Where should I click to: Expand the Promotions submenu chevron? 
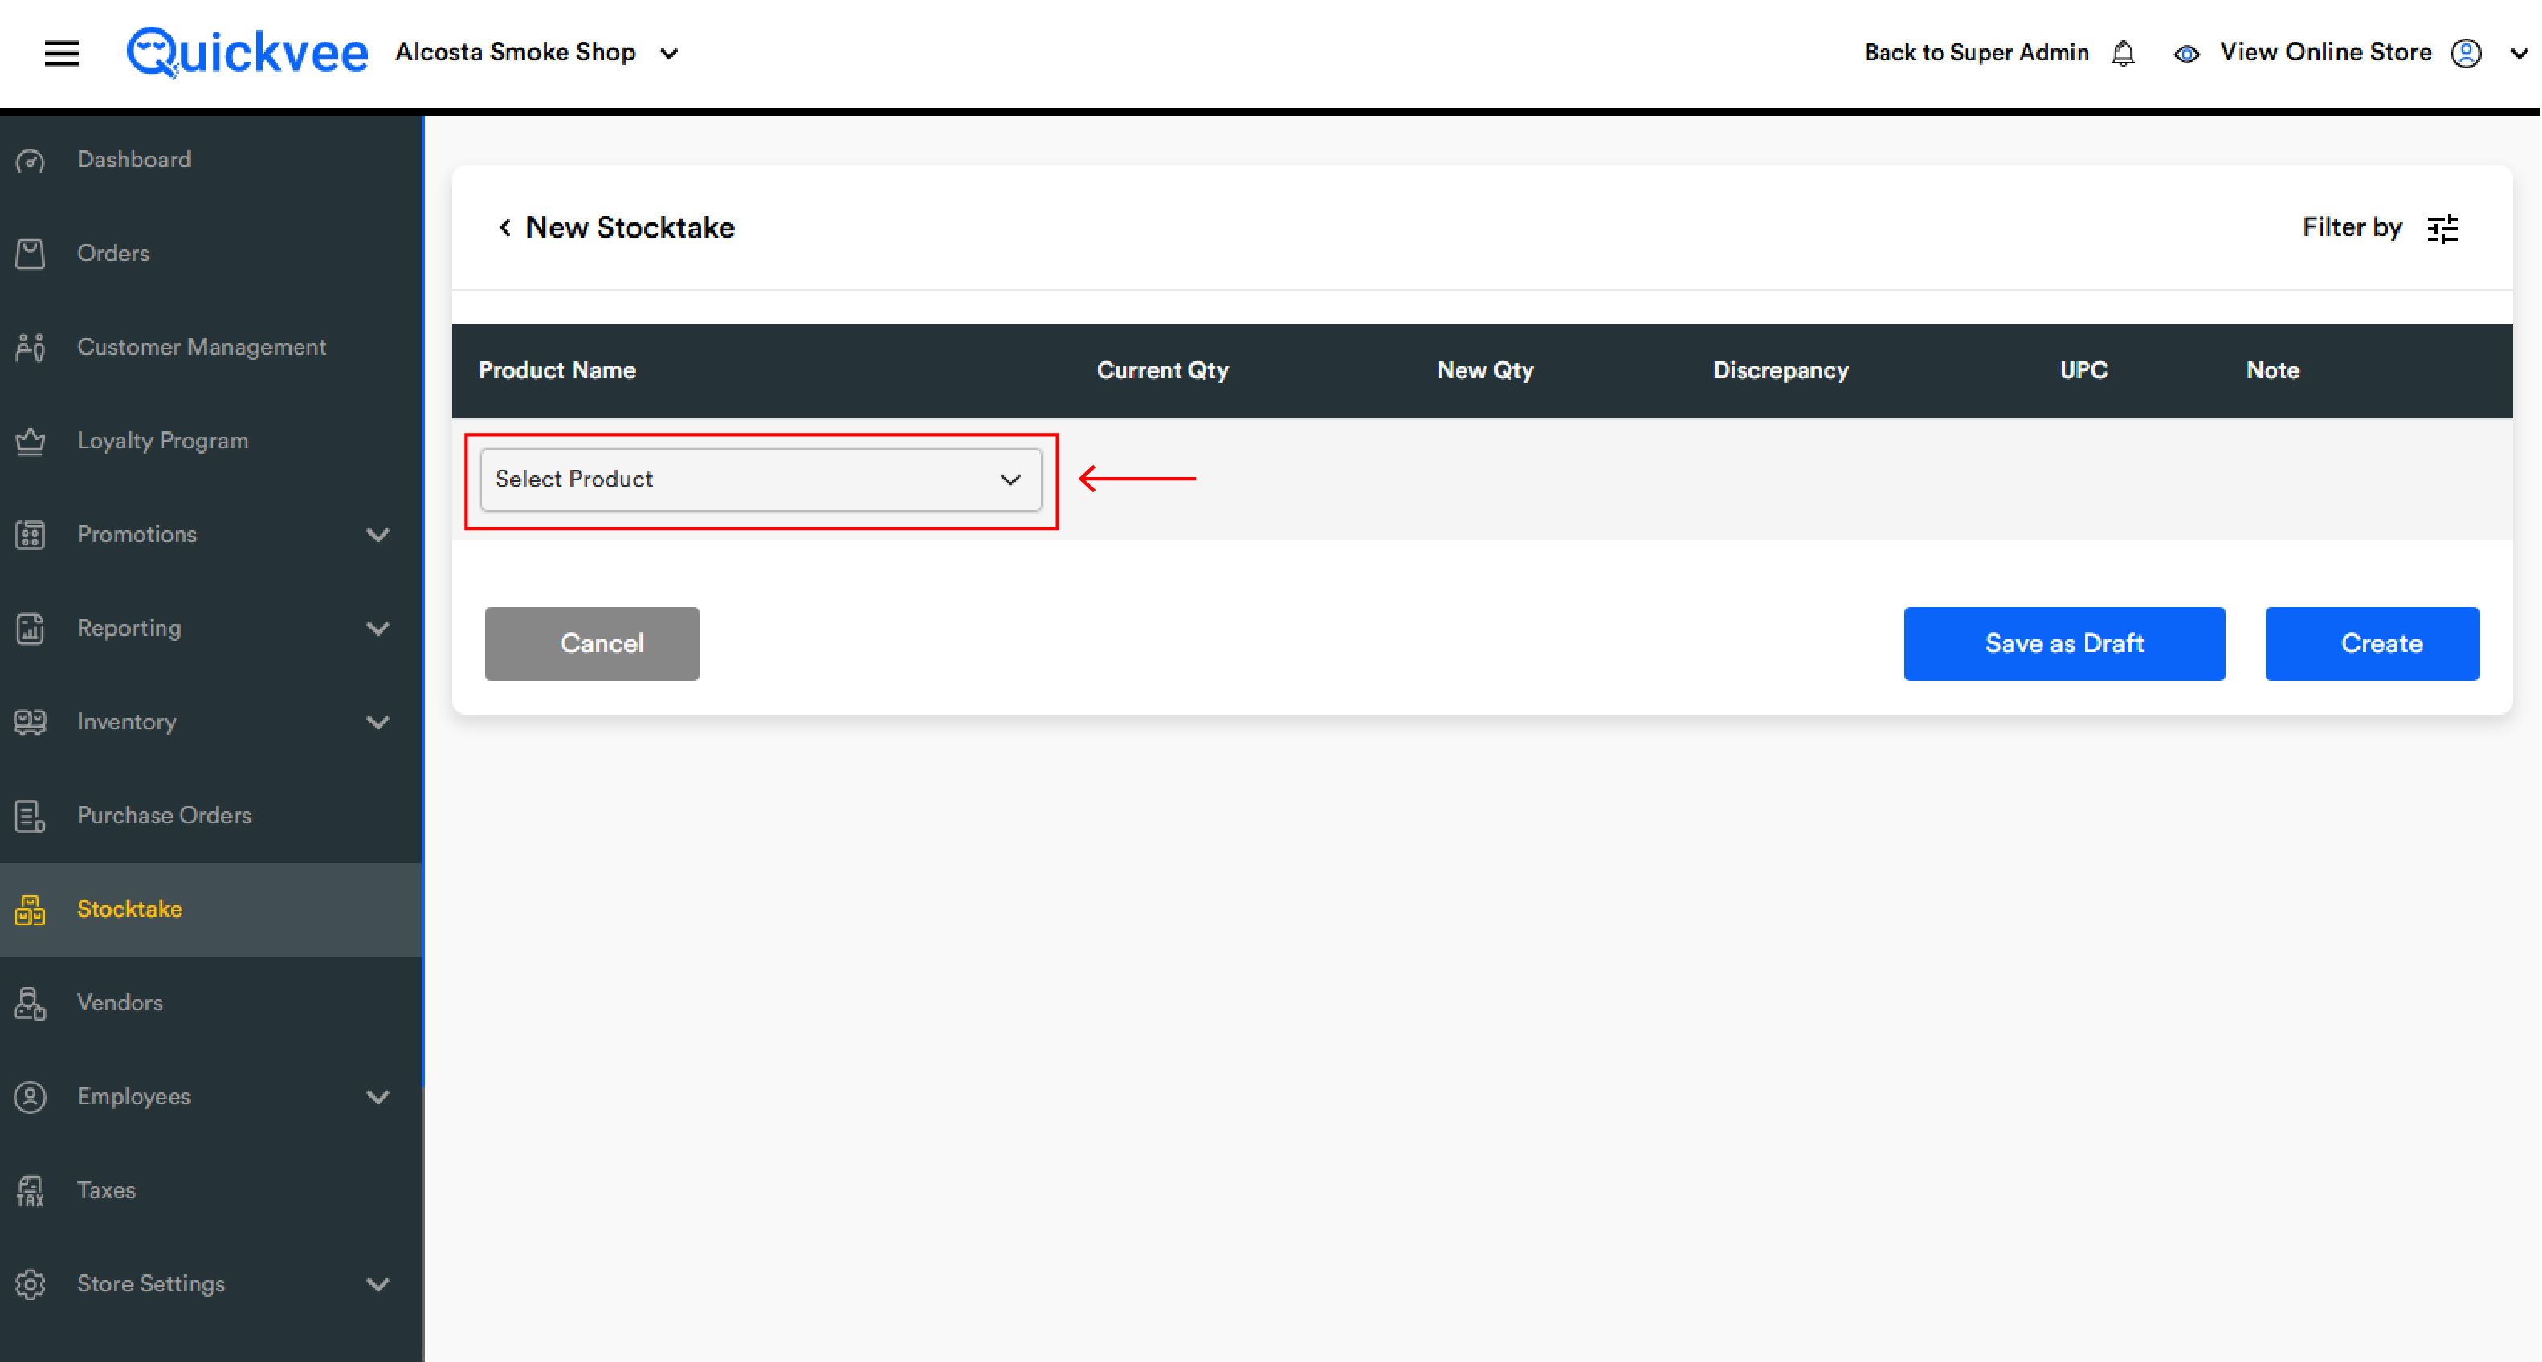[x=377, y=535]
